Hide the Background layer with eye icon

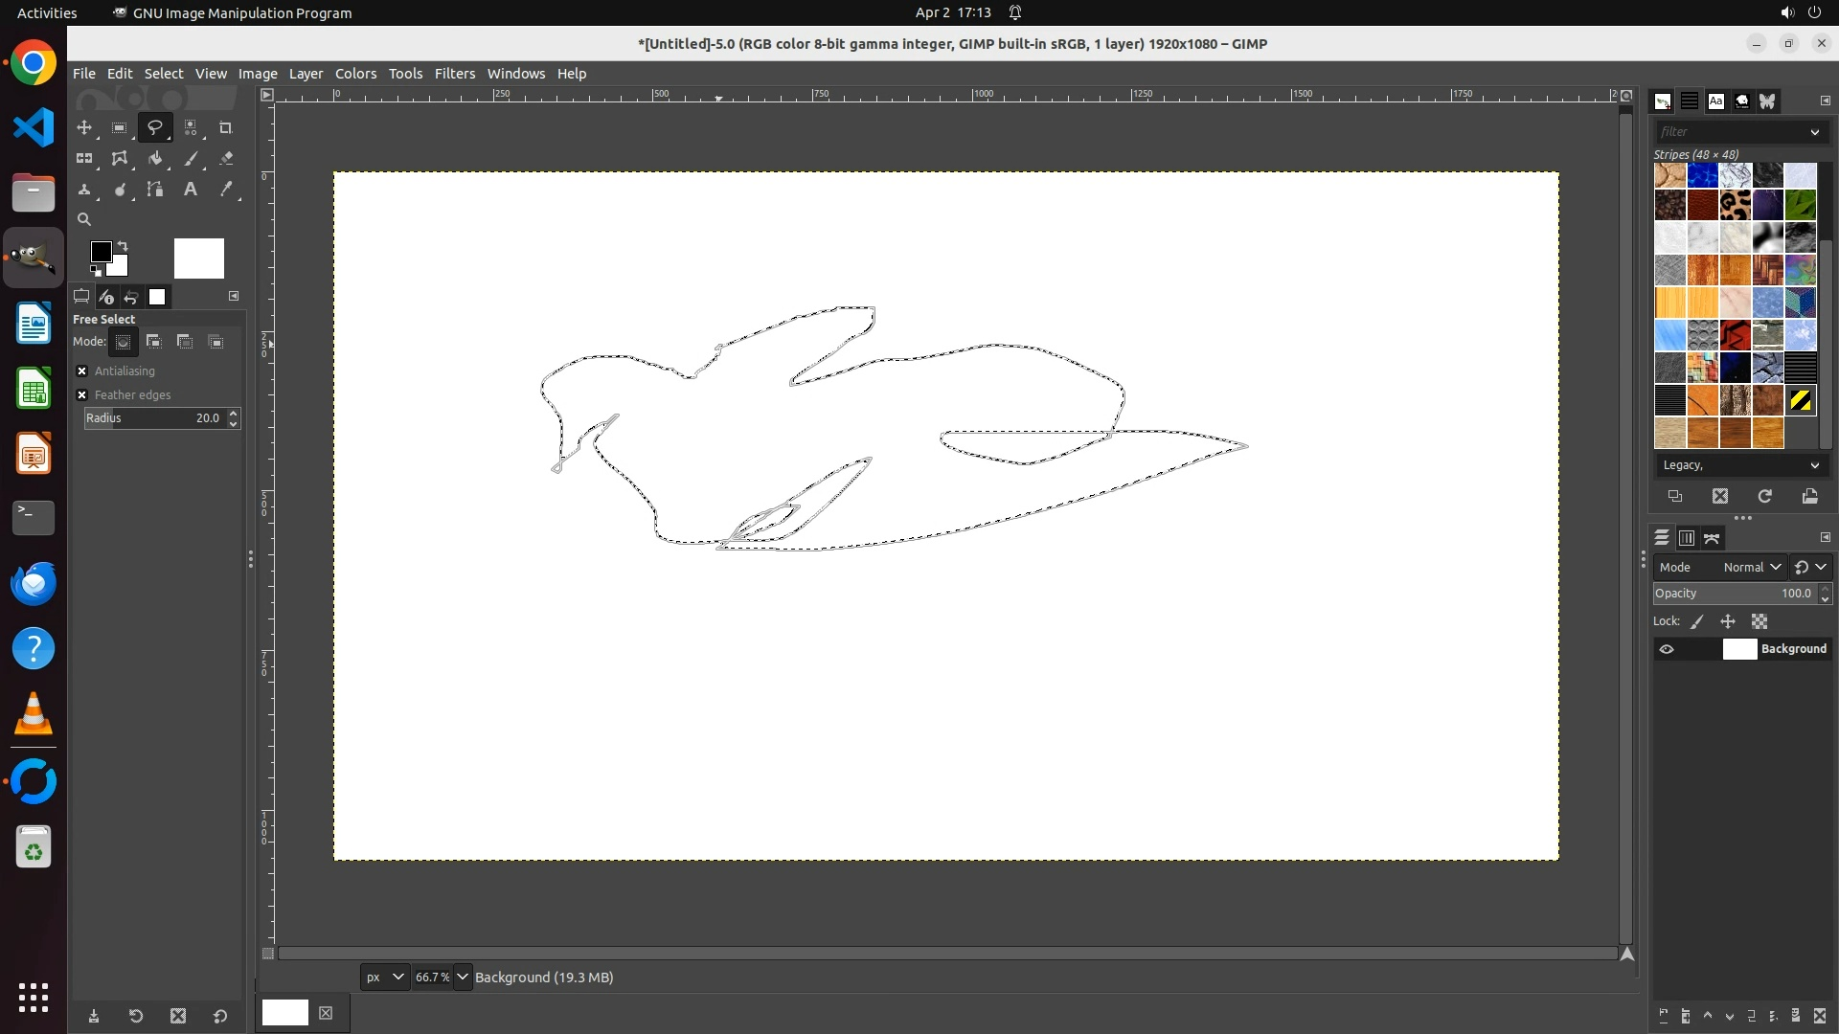tap(1667, 649)
